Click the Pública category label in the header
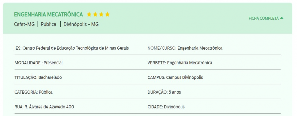Viewport: 297px width, 116px height. pos(49,24)
